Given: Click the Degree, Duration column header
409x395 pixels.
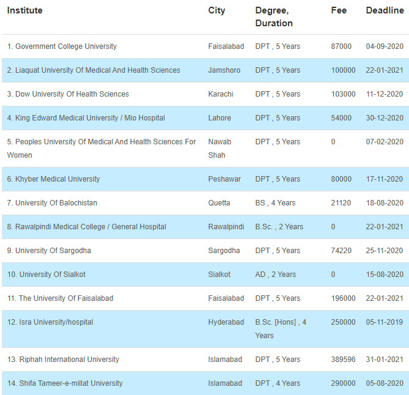Looking at the screenshot, I should click(274, 17).
